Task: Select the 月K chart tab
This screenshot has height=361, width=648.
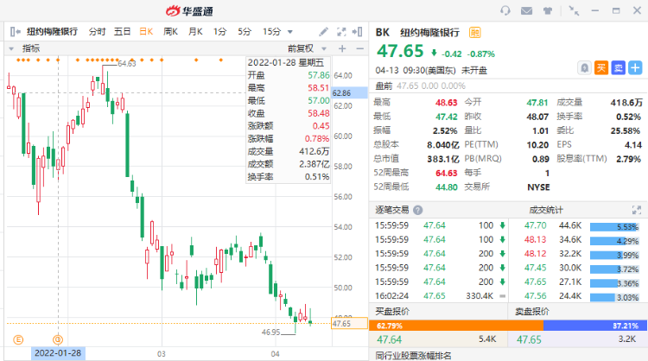Action: (195, 32)
